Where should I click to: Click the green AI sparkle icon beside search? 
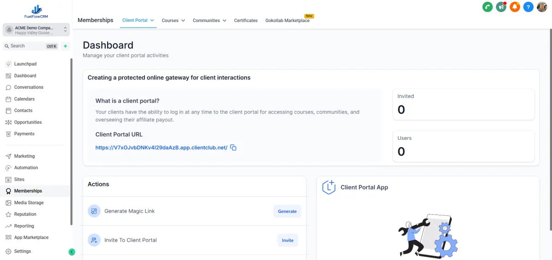(65, 46)
